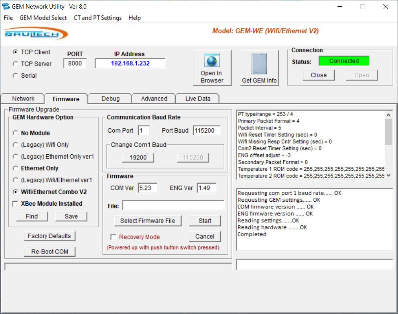Enable the XBee Module Installed checkbox
Image resolution: width=398 pixels, height=314 pixels.
pyautogui.click(x=15, y=204)
